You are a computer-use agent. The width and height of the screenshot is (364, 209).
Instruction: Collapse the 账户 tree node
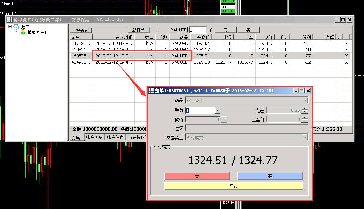tap(10, 26)
